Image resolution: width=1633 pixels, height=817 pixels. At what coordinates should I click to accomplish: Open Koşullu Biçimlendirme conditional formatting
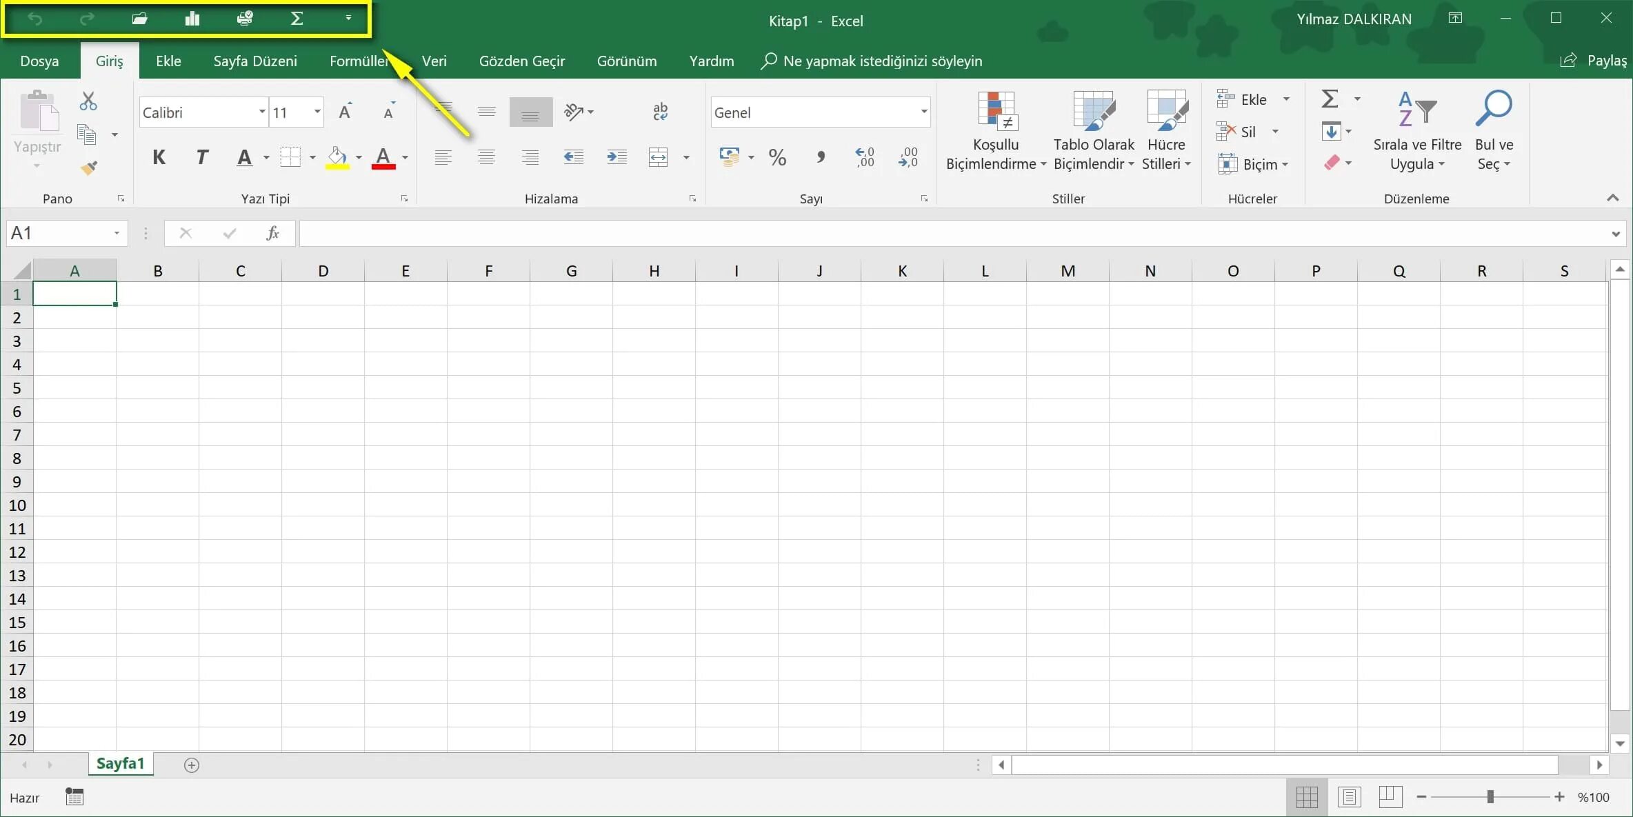(996, 131)
